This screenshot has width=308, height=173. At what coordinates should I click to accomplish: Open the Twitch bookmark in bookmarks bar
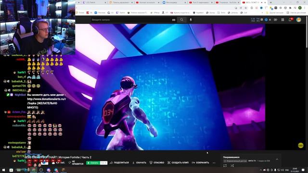point(120,12)
